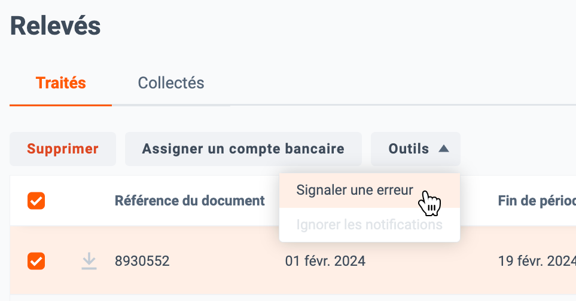Click the greyed Ignorer les notifications entry

pyautogui.click(x=370, y=225)
